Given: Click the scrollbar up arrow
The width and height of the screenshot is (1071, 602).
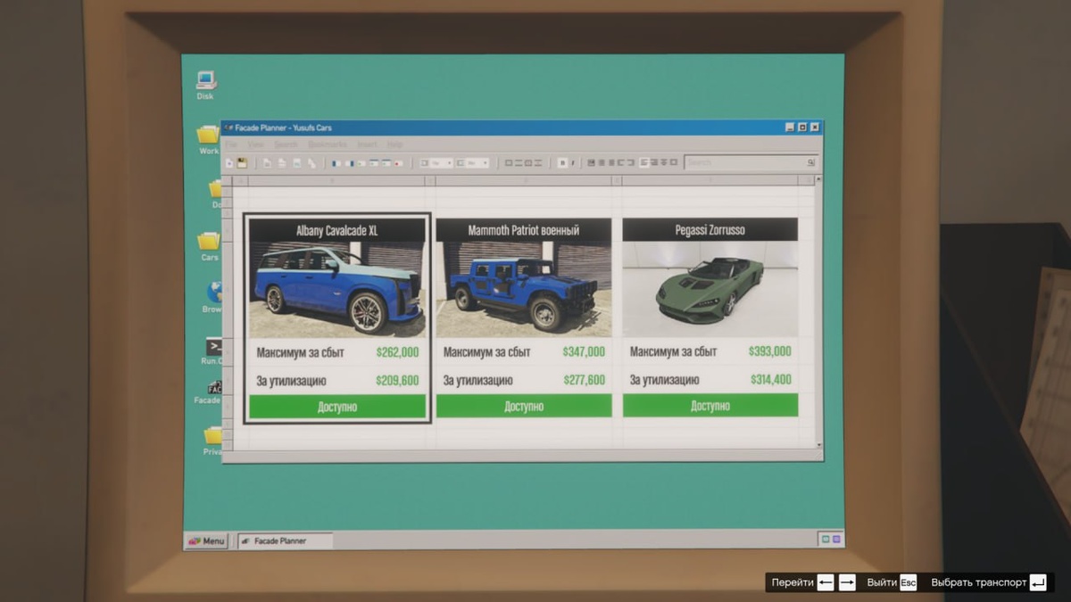Looking at the screenshot, I should pyautogui.click(x=818, y=181).
